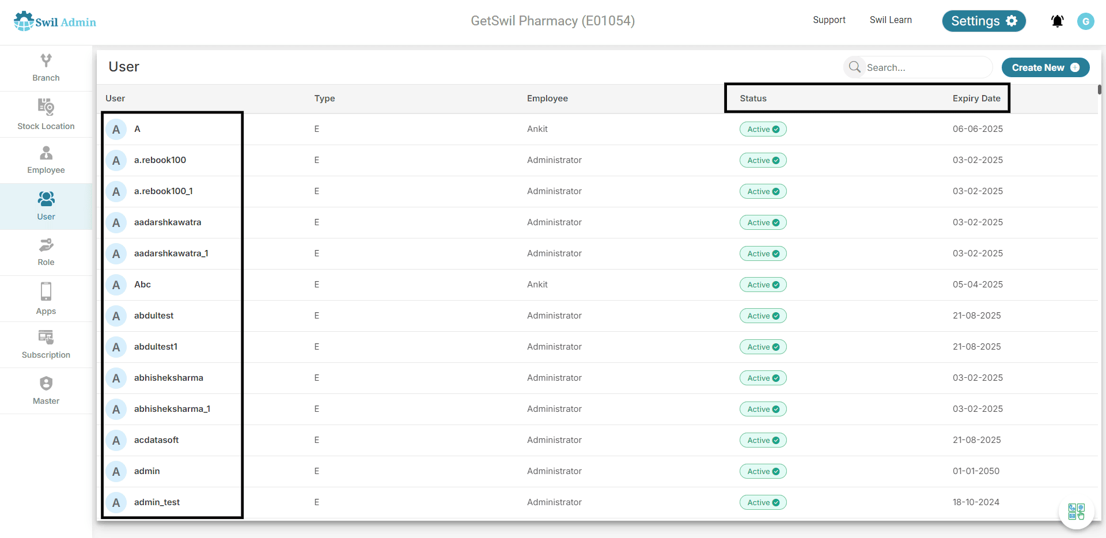The width and height of the screenshot is (1106, 538).
Task: Open Subscription in the sidebar
Action: tap(46, 345)
